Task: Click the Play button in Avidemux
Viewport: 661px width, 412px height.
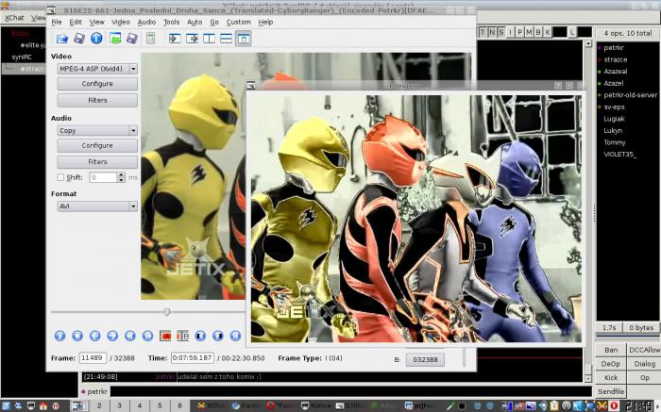Action: 59,336
